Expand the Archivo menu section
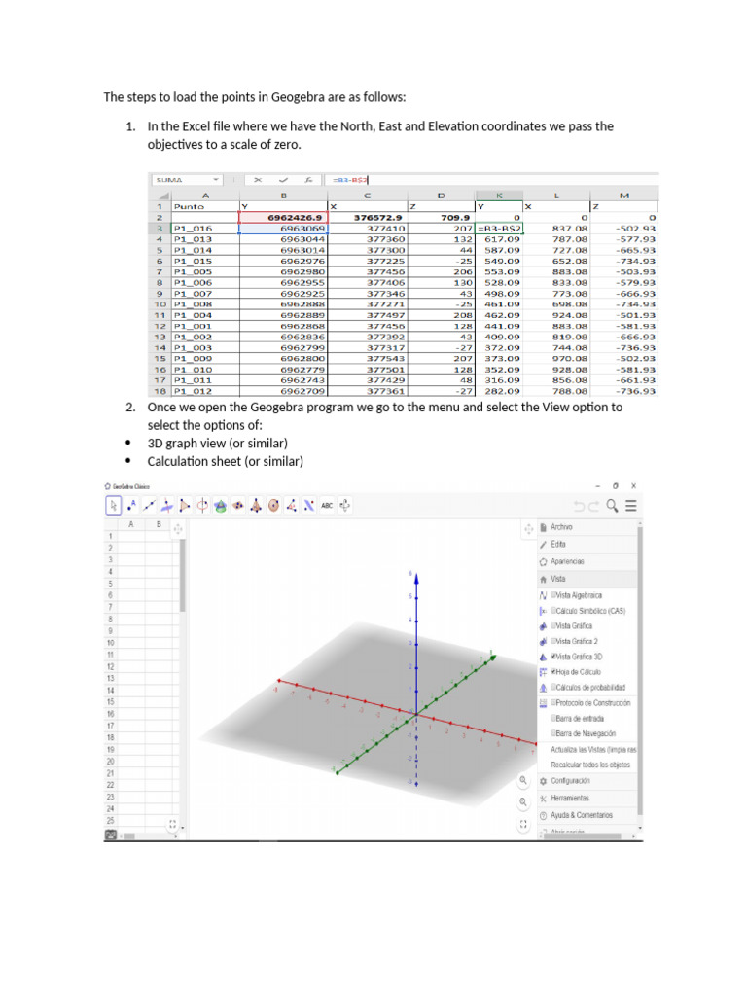This screenshot has height=996, width=747. [587, 527]
